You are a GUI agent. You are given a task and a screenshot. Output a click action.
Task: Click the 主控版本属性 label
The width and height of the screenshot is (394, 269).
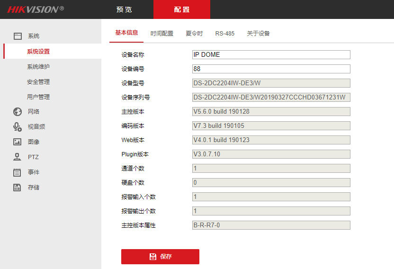coord(138,225)
